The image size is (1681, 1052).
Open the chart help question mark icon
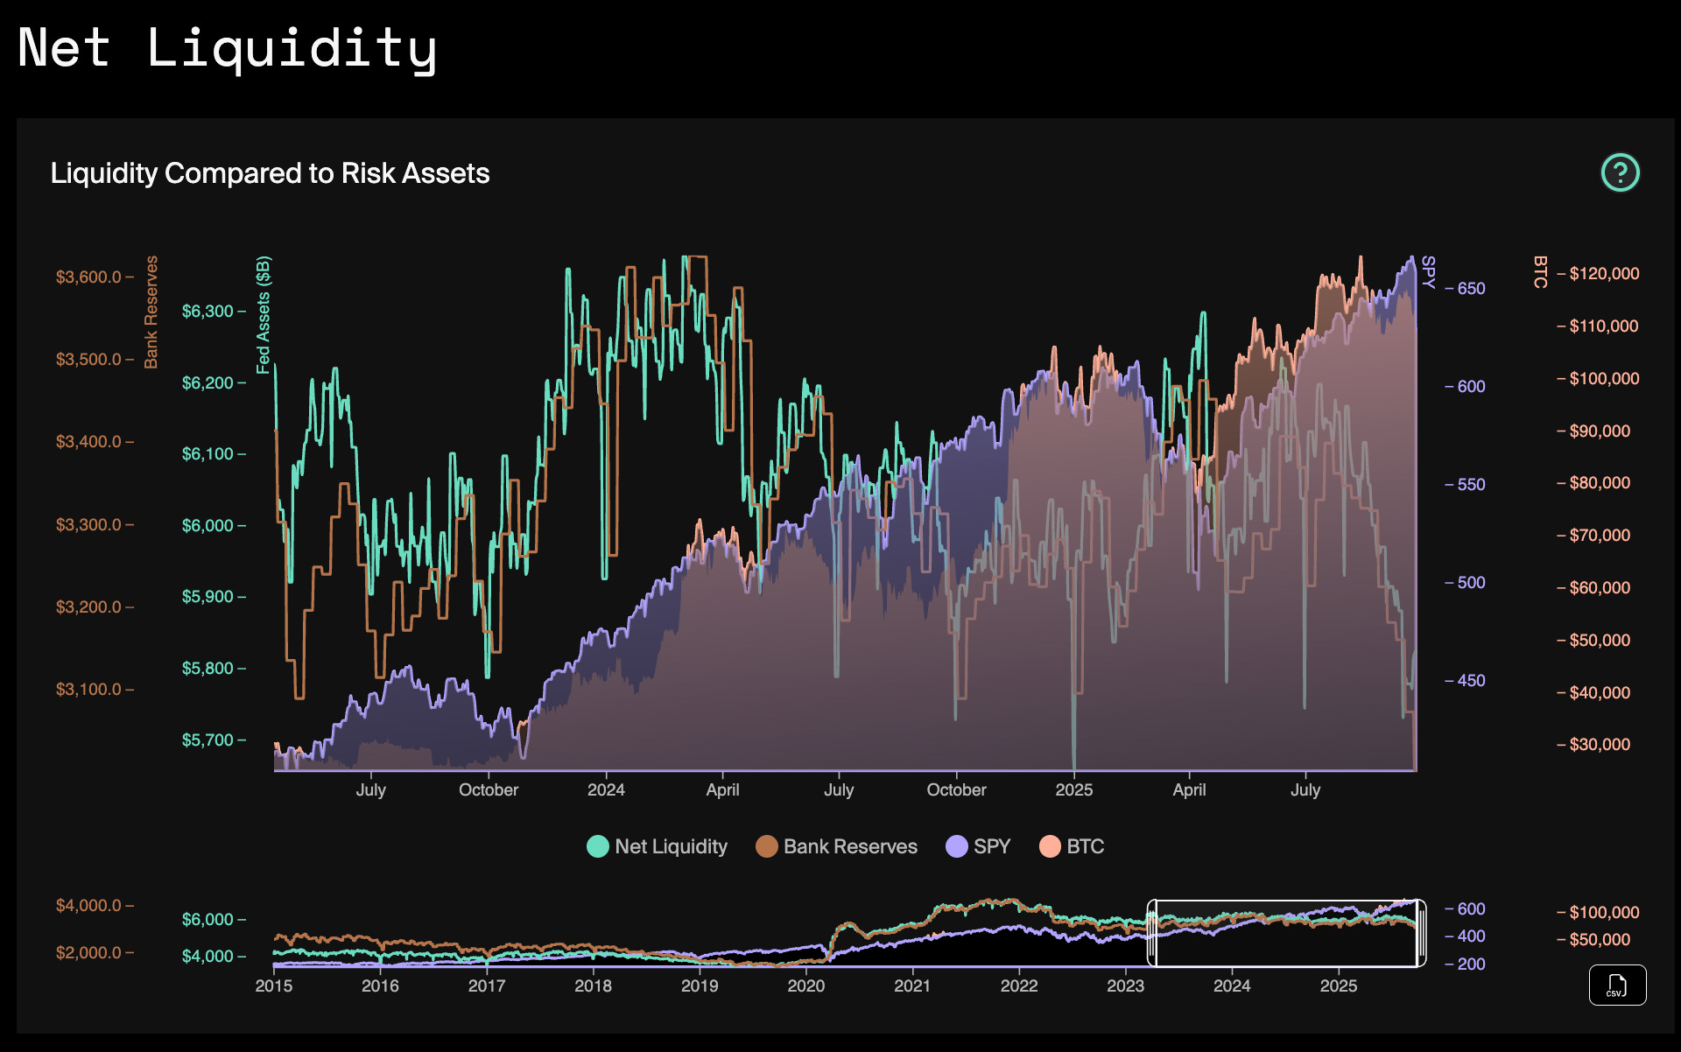click(x=1620, y=172)
